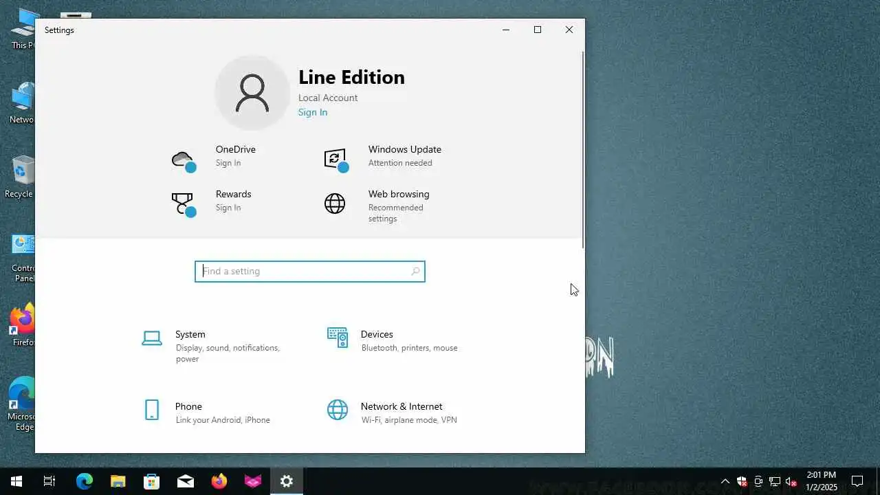Viewport: 880px width, 495px height.
Task: Click the user profile avatar icon
Action: pyautogui.click(x=252, y=93)
